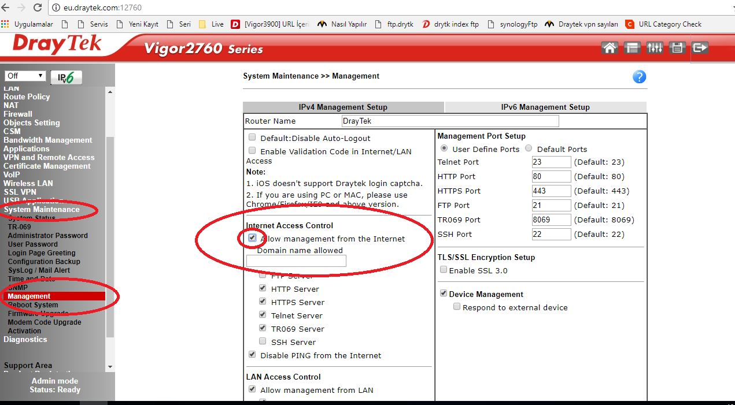The image size is (735, 405).
Task: Click the logout icon in header
Action: click(700, 48)
